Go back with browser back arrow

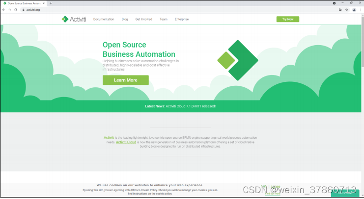(x=4, y=10)
